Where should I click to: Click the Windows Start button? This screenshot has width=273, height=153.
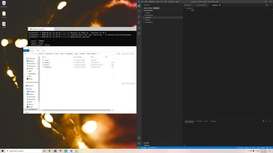[x=3, y=151]
